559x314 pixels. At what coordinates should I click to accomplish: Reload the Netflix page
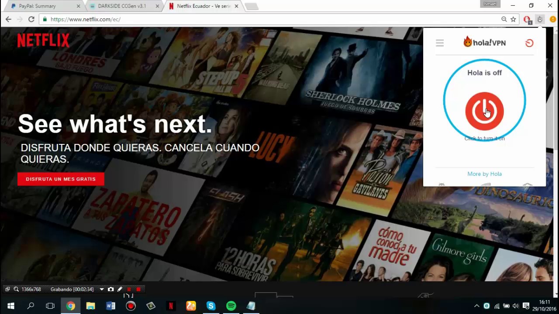(x=31, y=19)
